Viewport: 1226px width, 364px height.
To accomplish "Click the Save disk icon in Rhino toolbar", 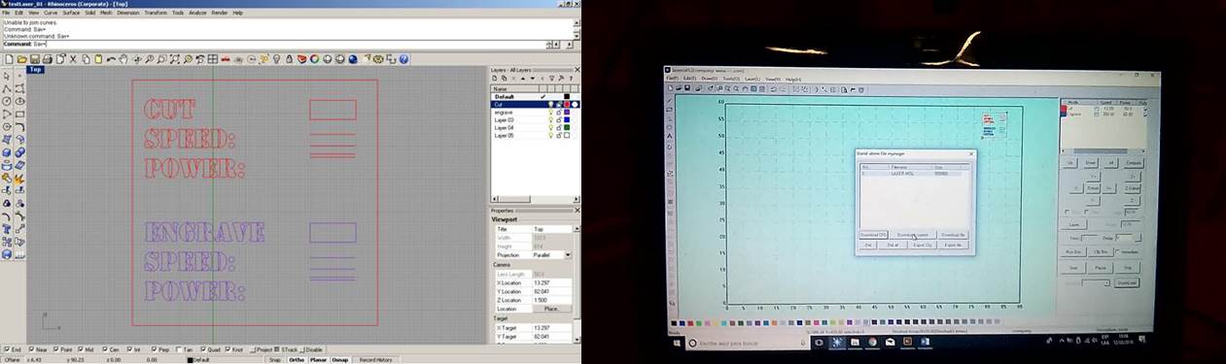I will tap(34, 58).
